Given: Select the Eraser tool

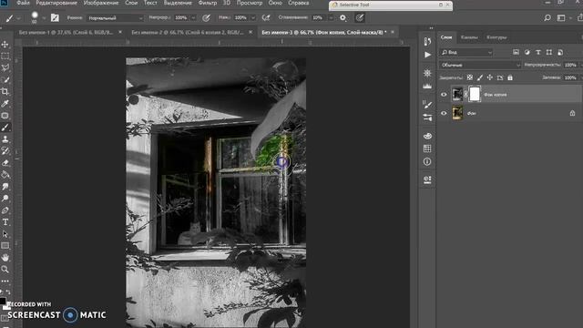Looking at the screenshot, I should point(5,163).
